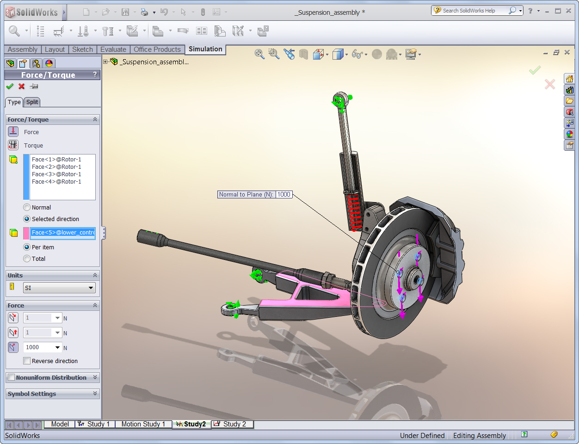Open the Section View icon in viewport toolbar
Image resolution: width=579 pixels, height=444 pixels.
point(303,55)
